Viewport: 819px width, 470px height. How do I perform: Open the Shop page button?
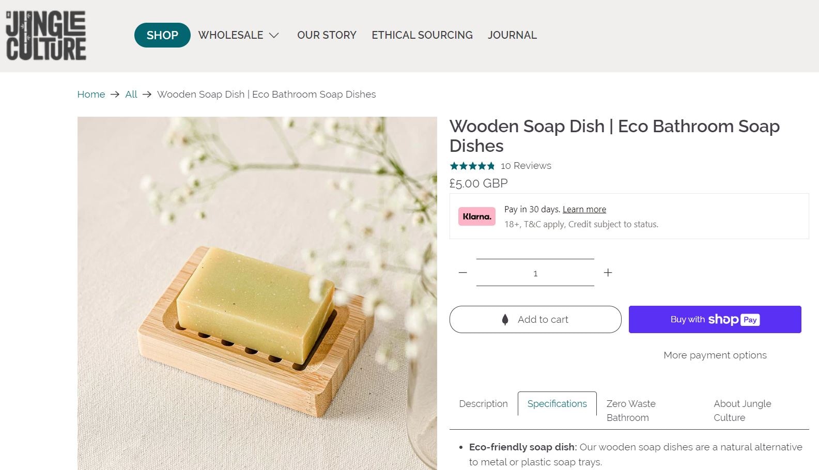pyautogui.click(x=162, y=35)
